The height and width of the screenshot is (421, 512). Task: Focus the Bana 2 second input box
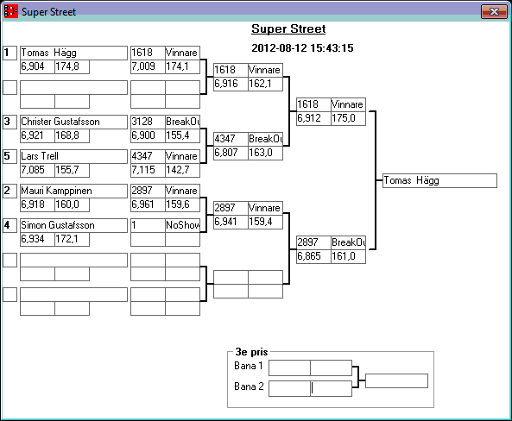tap(331, 388)
